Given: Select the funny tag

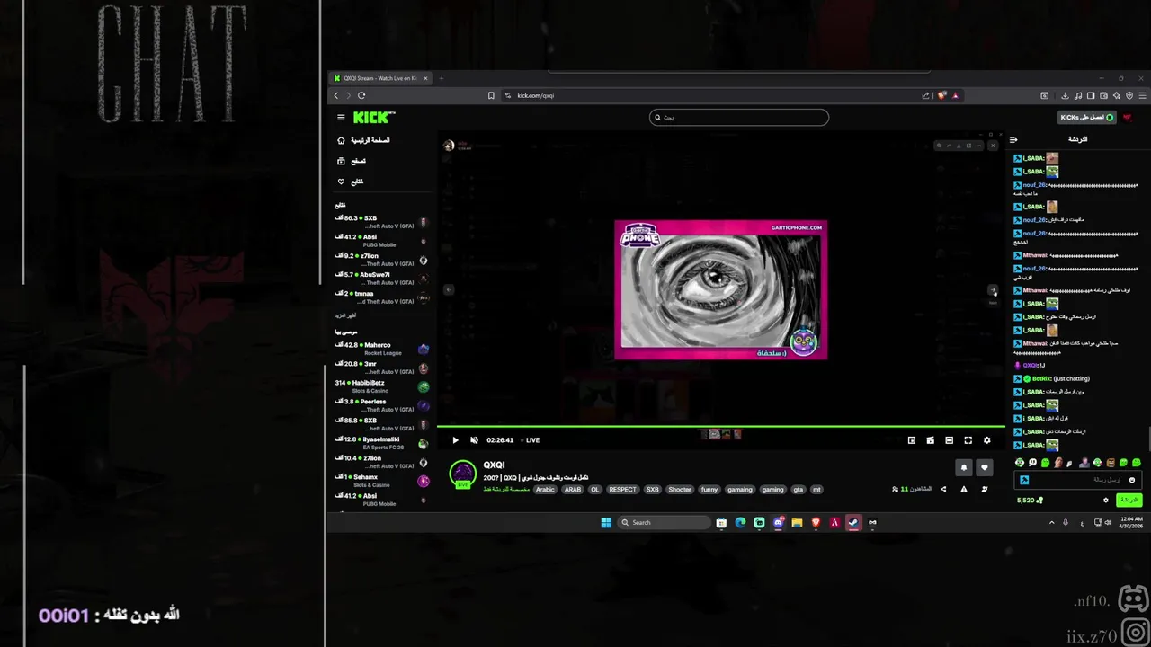Looking at the screenshot, I should point(709,490).
